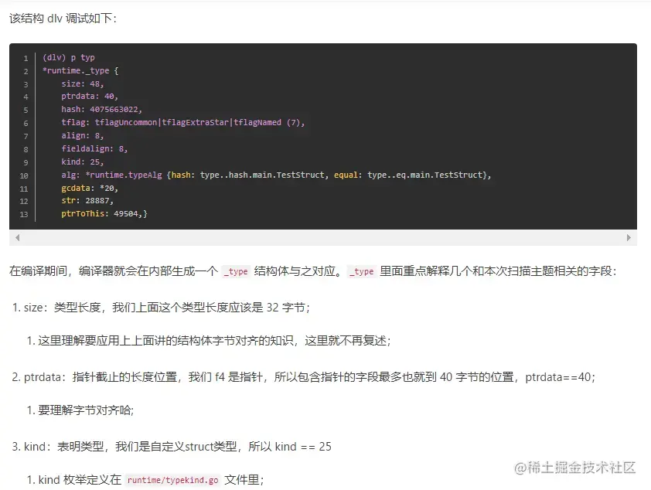Click line number 13 in code gutter
Screen dimensions: 651x490
pyautogui.click(x=24, y=215)
